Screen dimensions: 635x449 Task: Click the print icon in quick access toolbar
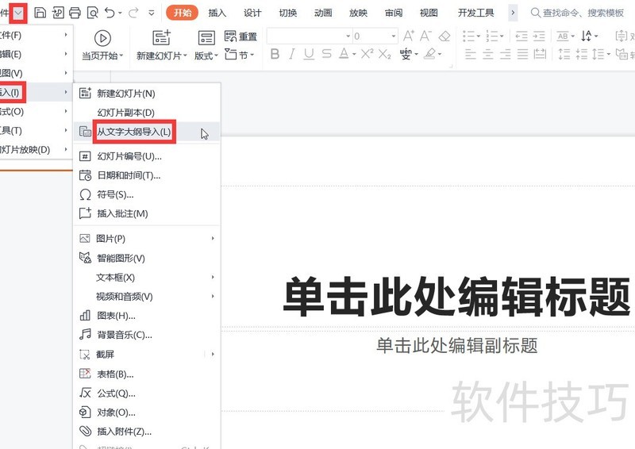(x=75, y=13)
